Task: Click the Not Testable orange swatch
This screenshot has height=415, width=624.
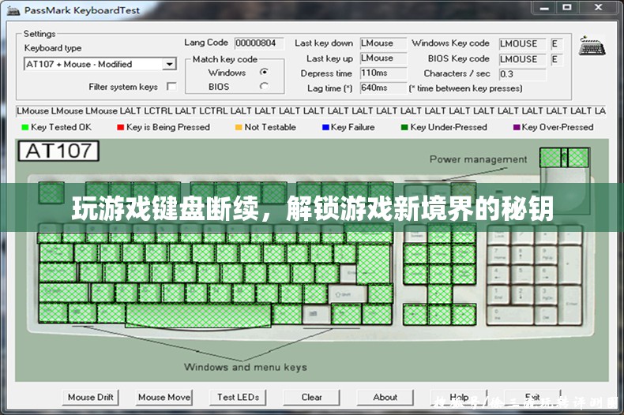Action: [x=239, y=127]
